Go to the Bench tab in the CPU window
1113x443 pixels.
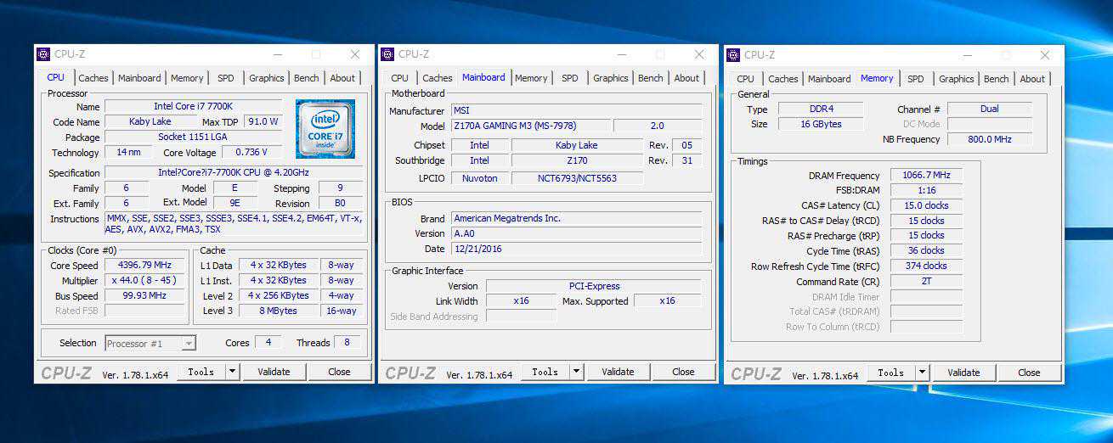[x=306, y=78]
